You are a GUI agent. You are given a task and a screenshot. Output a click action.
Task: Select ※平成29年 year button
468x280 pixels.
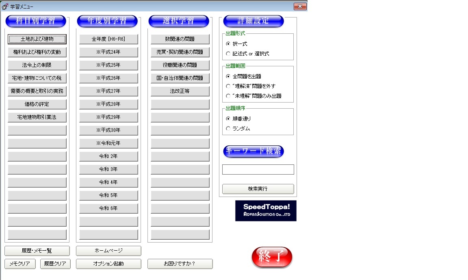[108, 117]
